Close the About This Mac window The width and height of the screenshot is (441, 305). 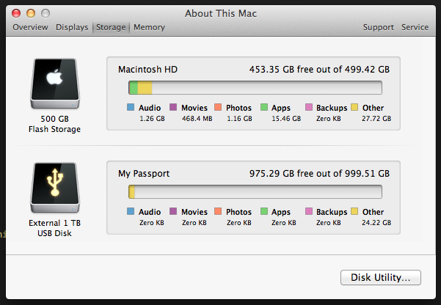16,13
